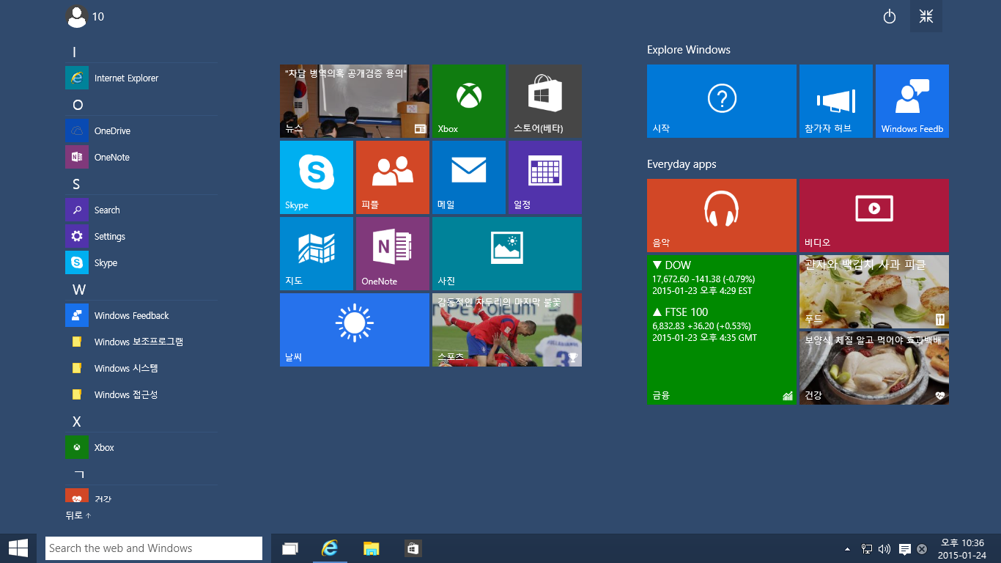Open the network status tray icon
The width and height of the screenshot is (1001, 563).
pos(867,548)
